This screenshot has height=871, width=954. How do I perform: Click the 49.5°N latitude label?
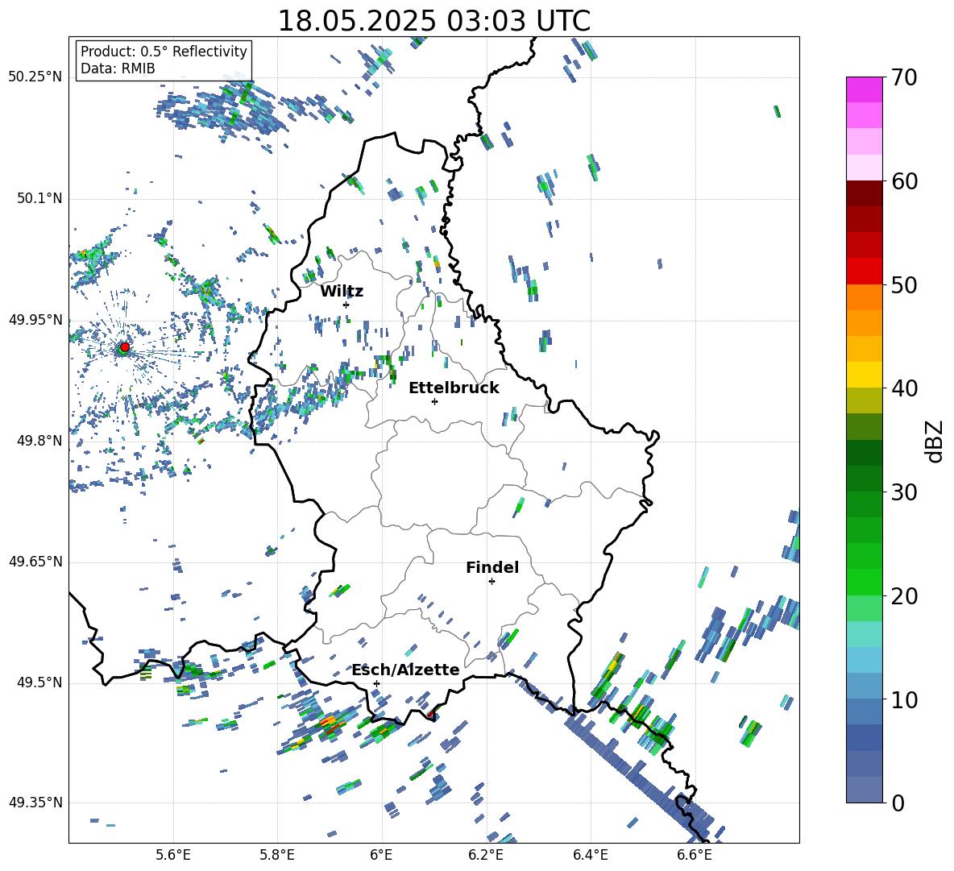tap(39, 682)
